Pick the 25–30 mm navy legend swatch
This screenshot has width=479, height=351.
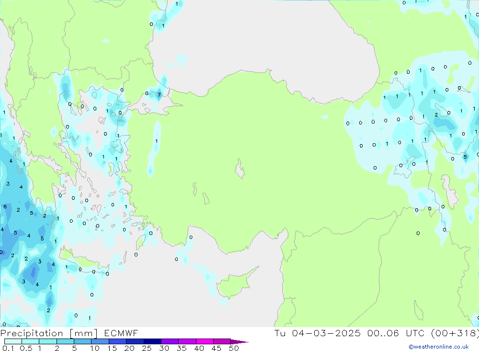click(152, 341)
